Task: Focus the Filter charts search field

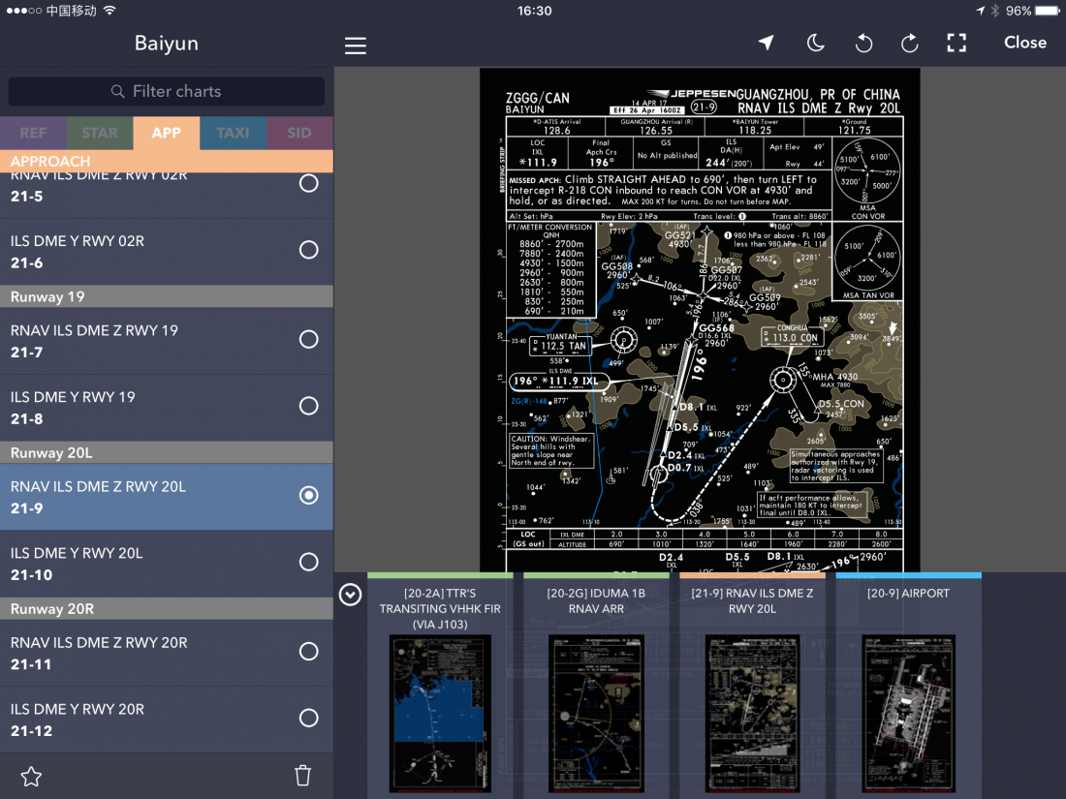Action: click(x=167, y=91)
